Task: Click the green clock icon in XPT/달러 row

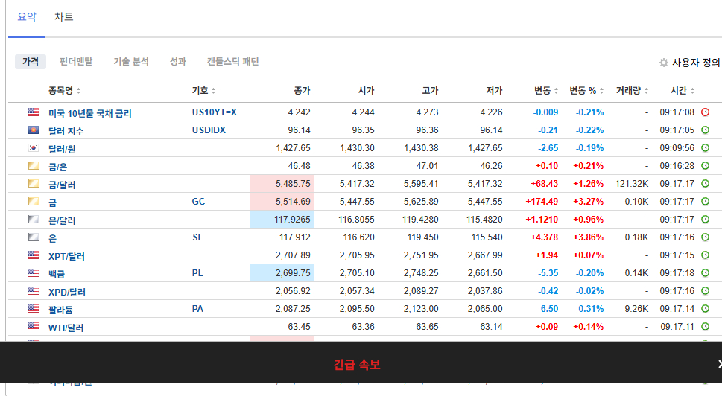Action: 705,255
